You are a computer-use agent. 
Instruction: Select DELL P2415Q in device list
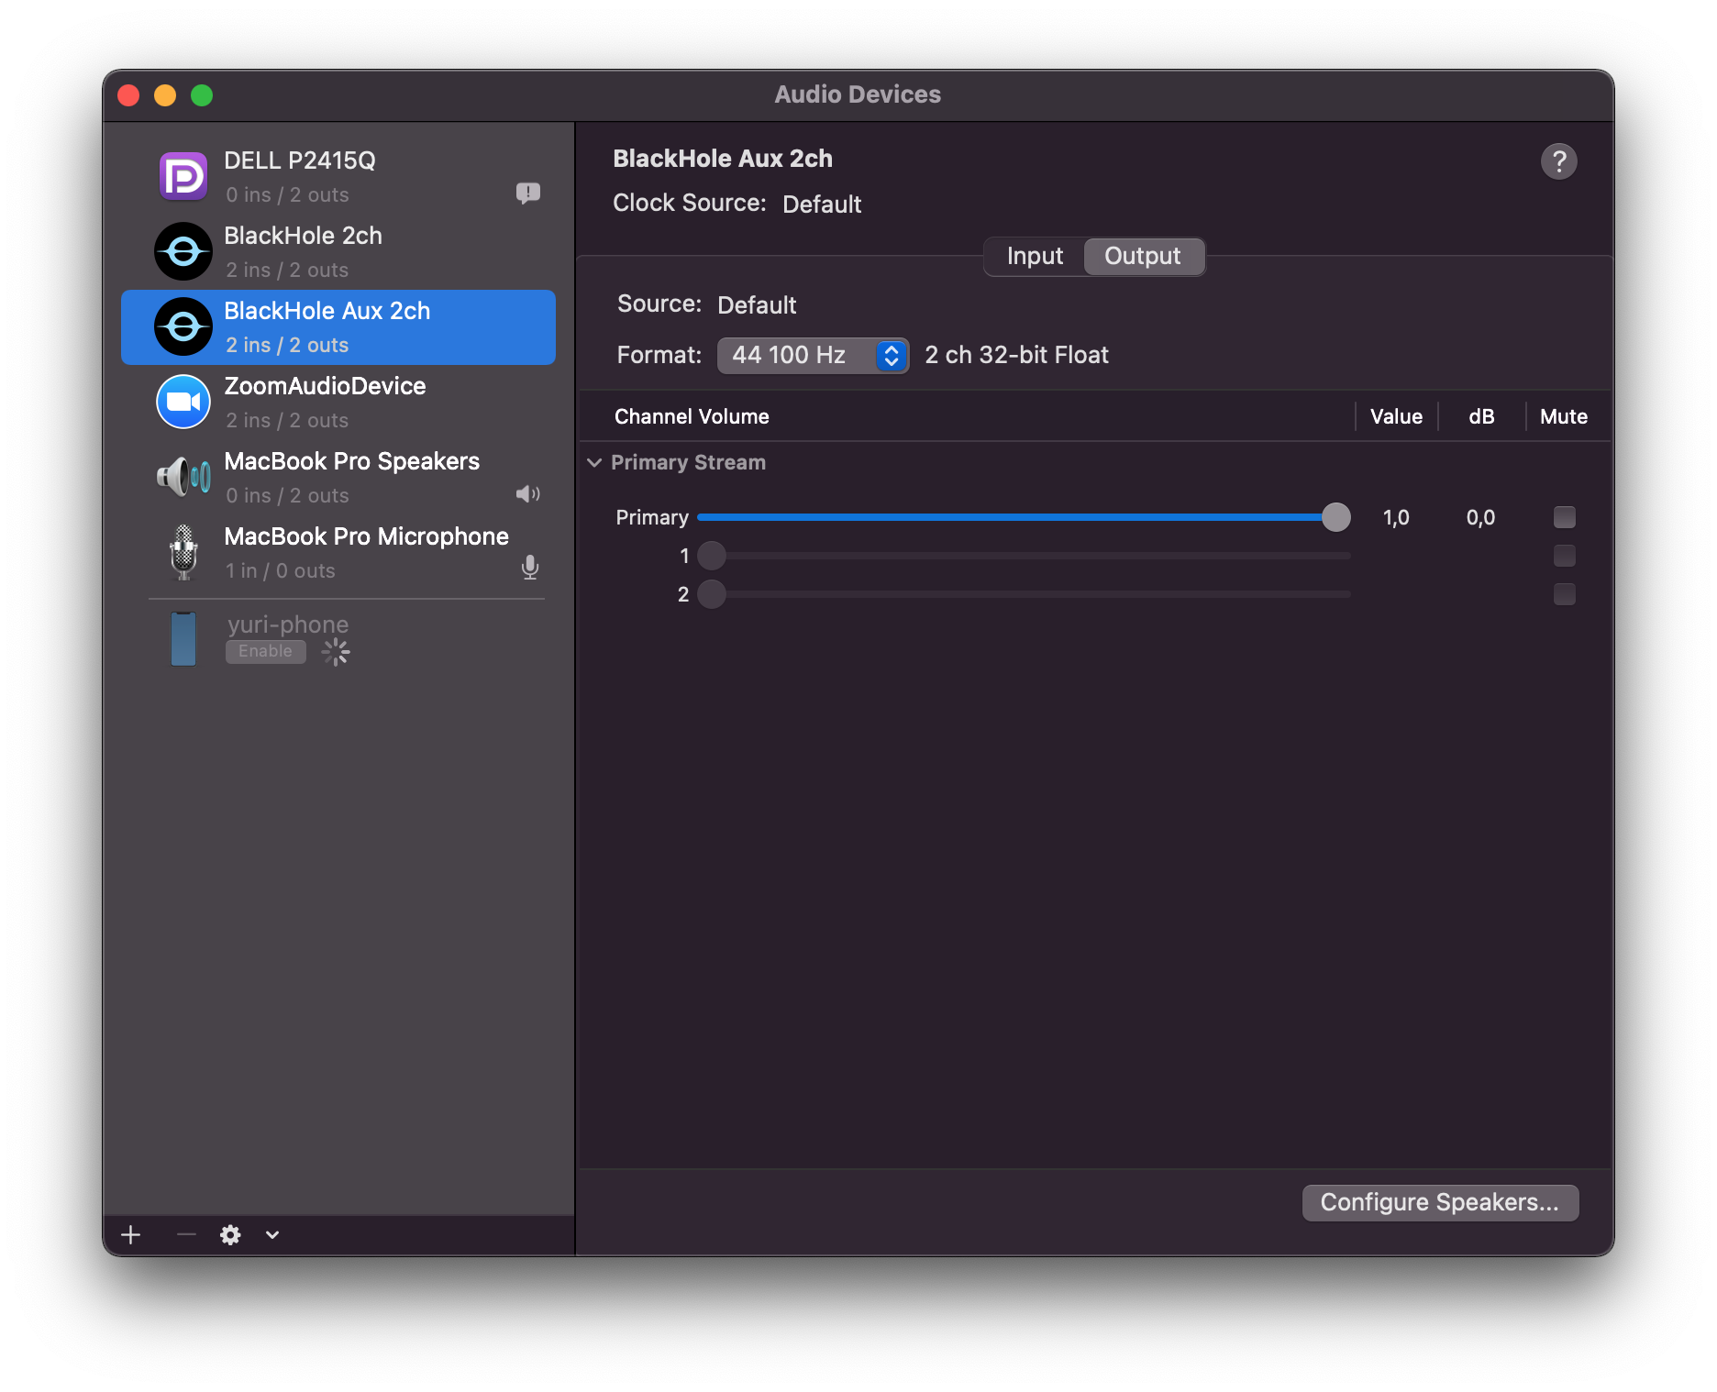(x=338, y=176)
